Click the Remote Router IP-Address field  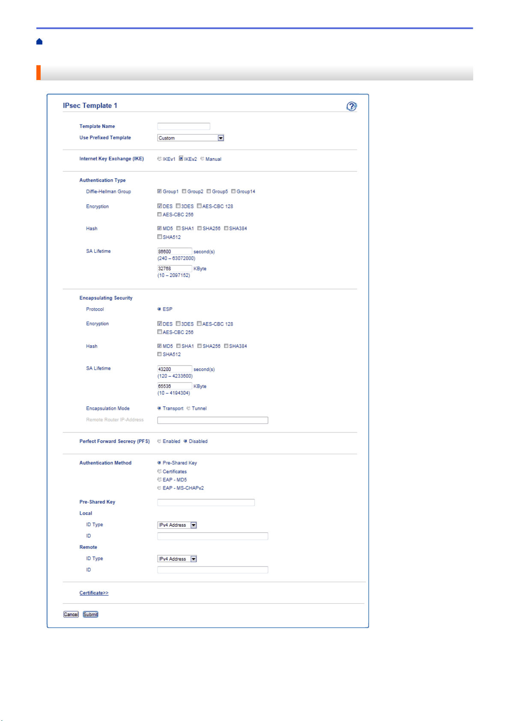[213, 420]
